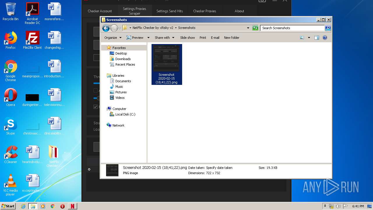Toggle the checked checkbox in checker app behind

point(96,107)
